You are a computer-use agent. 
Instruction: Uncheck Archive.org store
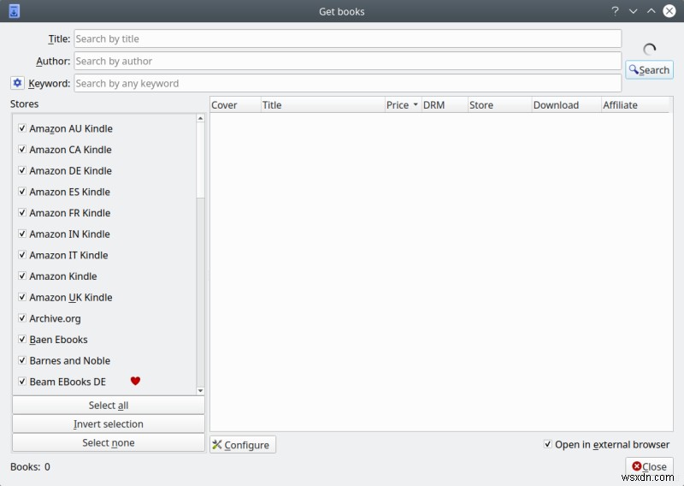tap(22, 318)
